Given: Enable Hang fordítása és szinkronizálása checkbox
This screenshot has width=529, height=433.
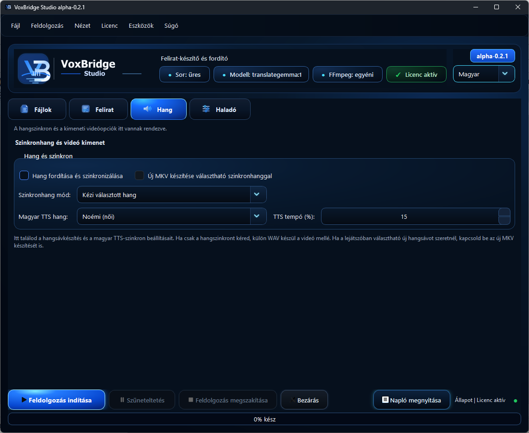Looking at the screenshot, I should (x=24, y=175).
